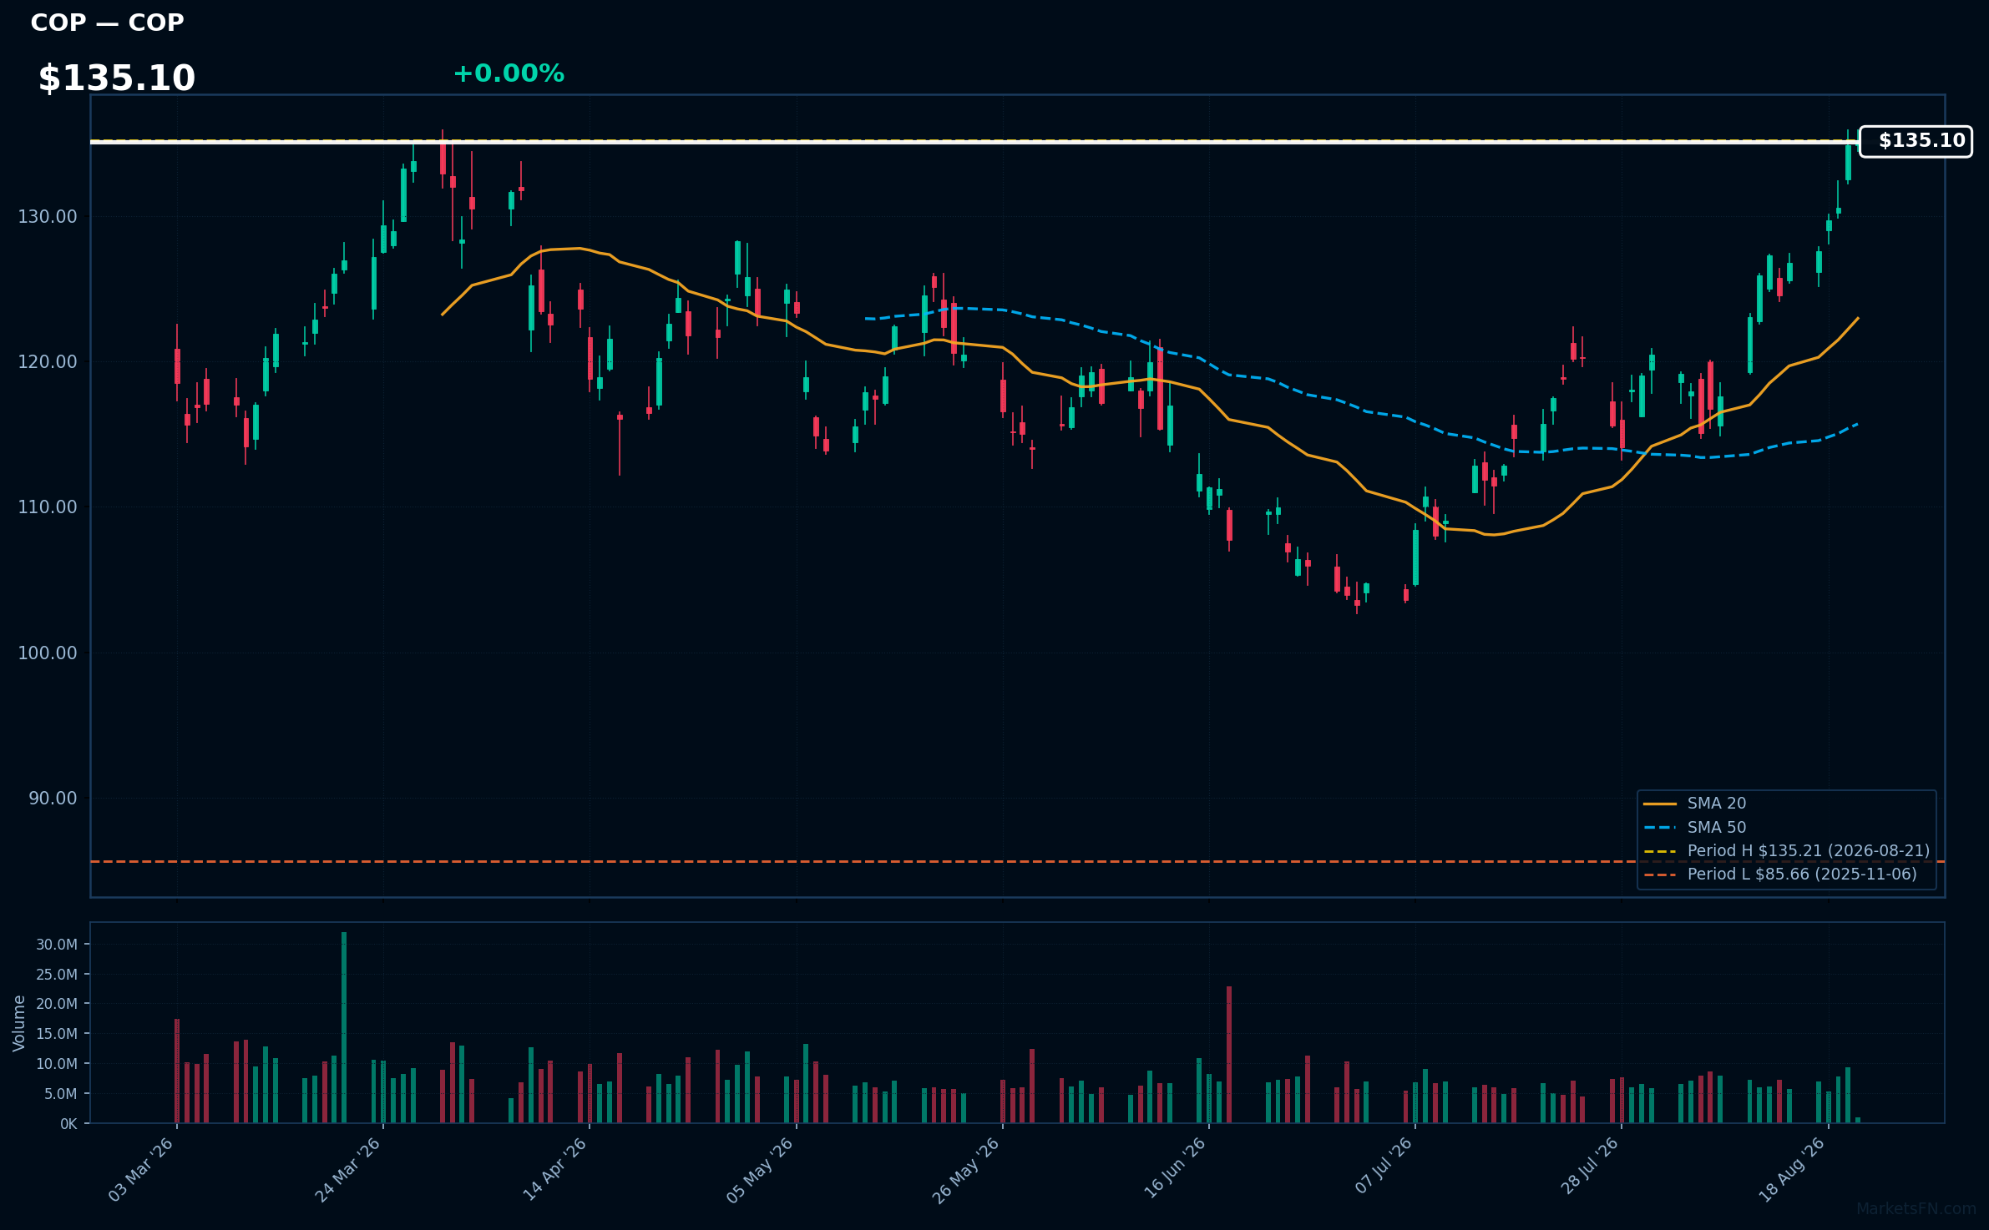Click the "16 Jun '26" date label
The image size is (1989, 1230).
click(1174, 1170)
